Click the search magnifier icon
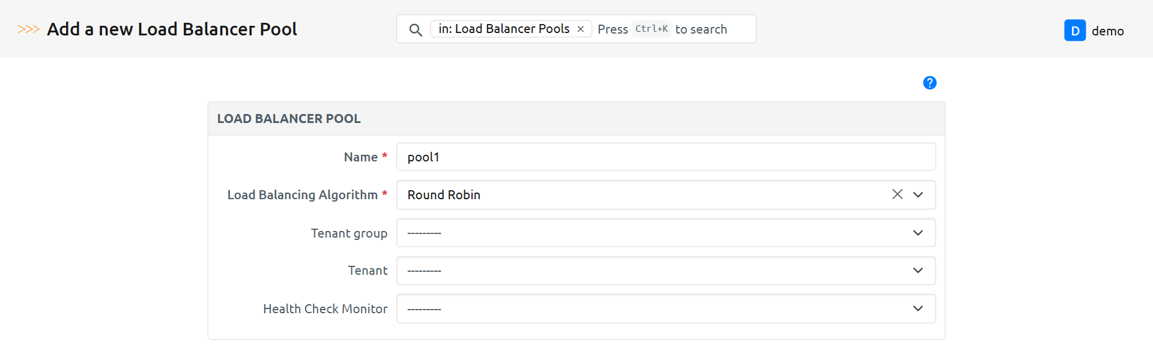Image resolution: width=1153 pixels, height=351 pixels. (x=415, y=29)
